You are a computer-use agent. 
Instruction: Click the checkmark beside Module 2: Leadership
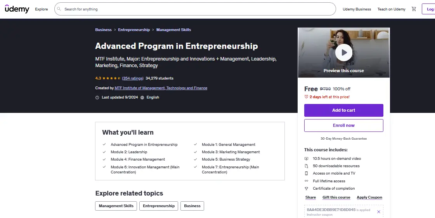point(104,152)
